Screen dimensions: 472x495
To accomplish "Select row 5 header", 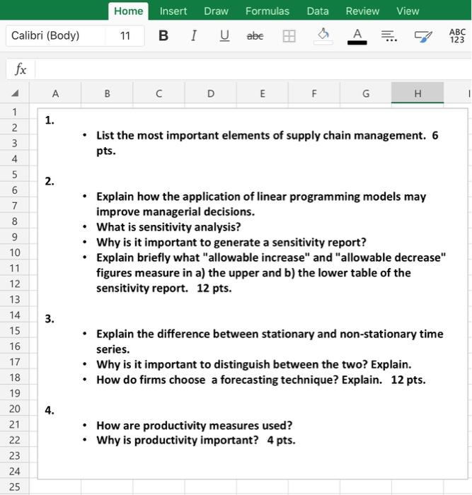I will (x=15, y=174).
